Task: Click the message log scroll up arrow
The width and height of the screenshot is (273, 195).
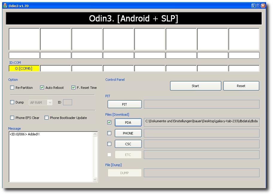Action: (95, 134)
